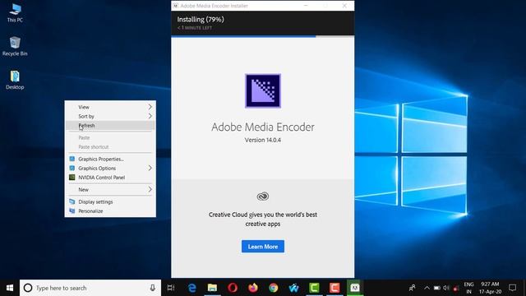Select View in the context menu
This screenshot has width=526, height=296.
point(110,107)
